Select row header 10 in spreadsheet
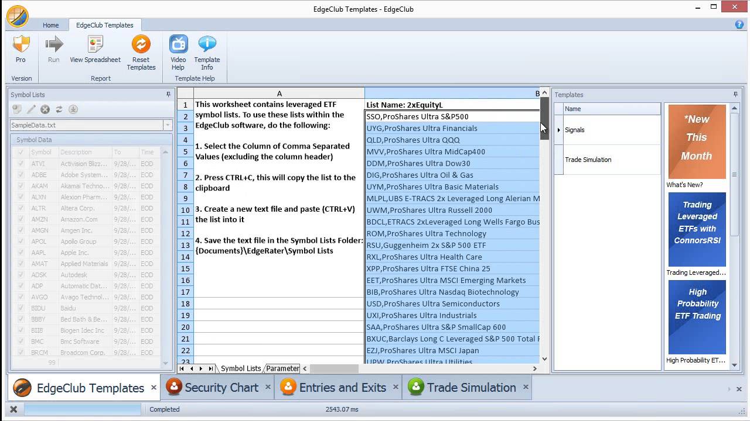Viewport: 750px width, 421px height. click(x=185, y=210)
